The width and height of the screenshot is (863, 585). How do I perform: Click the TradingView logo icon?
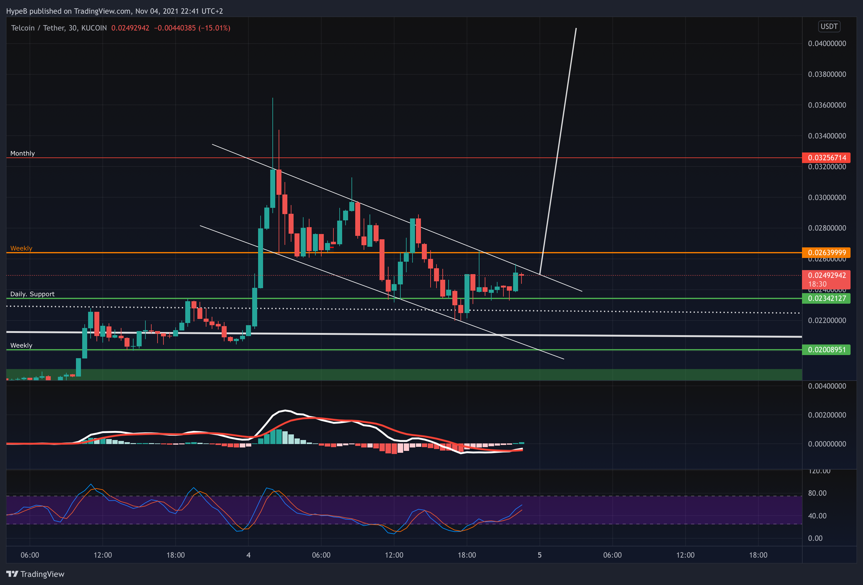click(12, 574)
